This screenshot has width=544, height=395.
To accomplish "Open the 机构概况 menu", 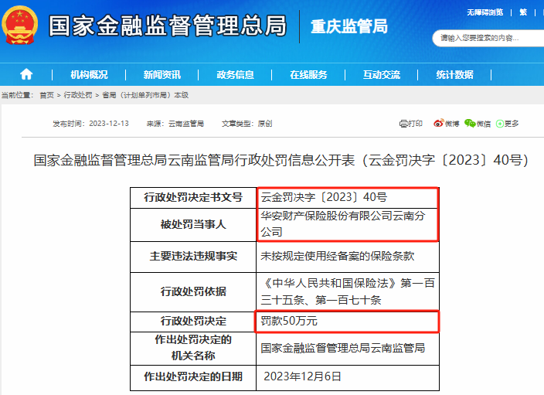I will [x=89, y=75].
